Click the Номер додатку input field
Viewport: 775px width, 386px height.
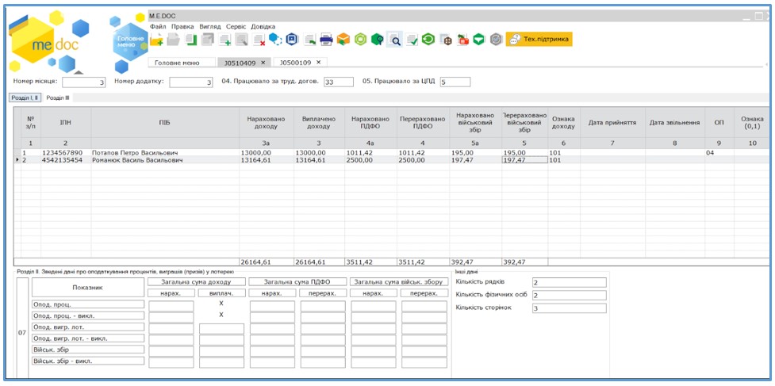(191, 82)
